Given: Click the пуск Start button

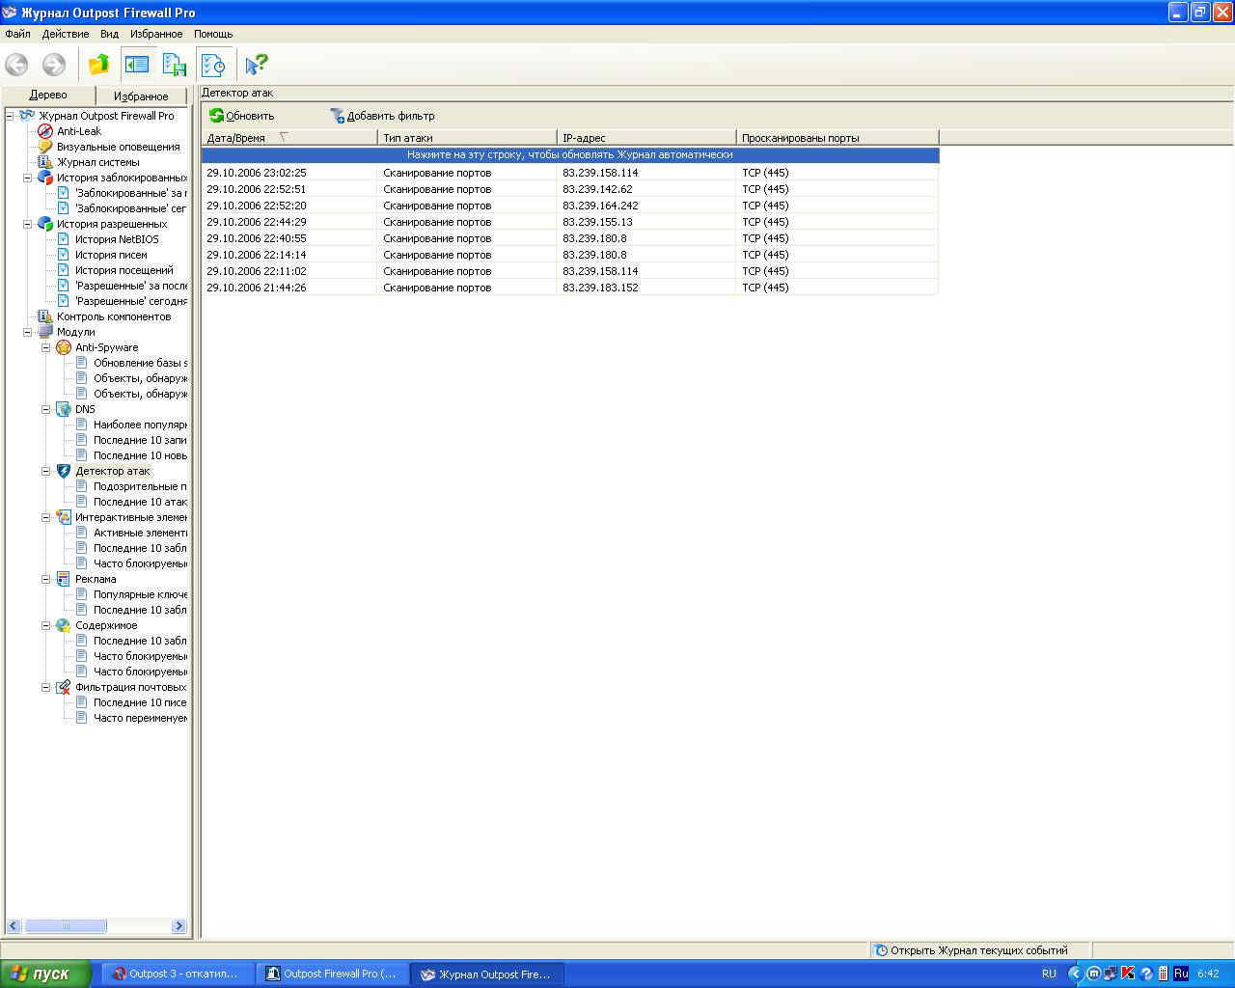Looking at the screenshot, I should [46, 974].
